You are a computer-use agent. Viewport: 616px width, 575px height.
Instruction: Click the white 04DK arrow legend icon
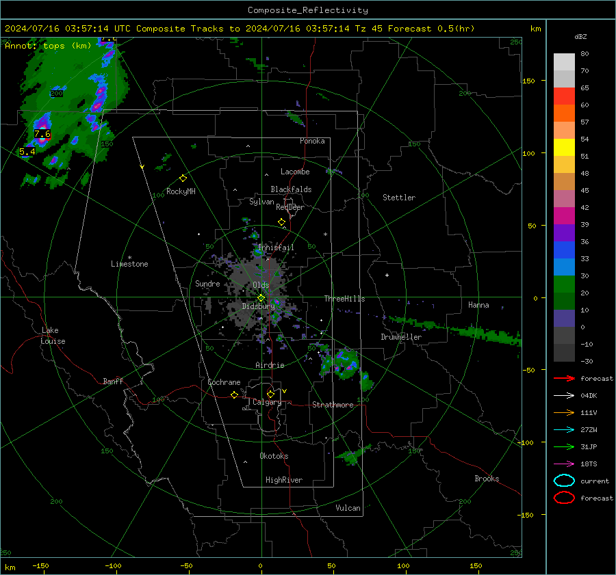pos(564,396)
